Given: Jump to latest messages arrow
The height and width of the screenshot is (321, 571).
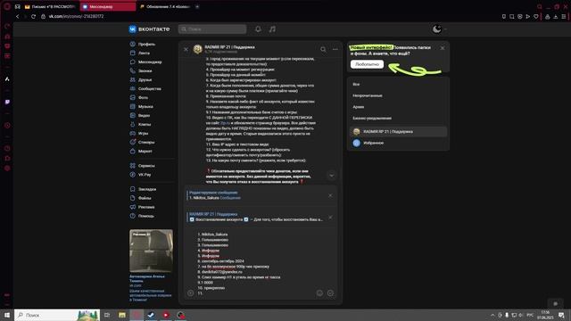Looking at the screenshot, I should (331, 176).
